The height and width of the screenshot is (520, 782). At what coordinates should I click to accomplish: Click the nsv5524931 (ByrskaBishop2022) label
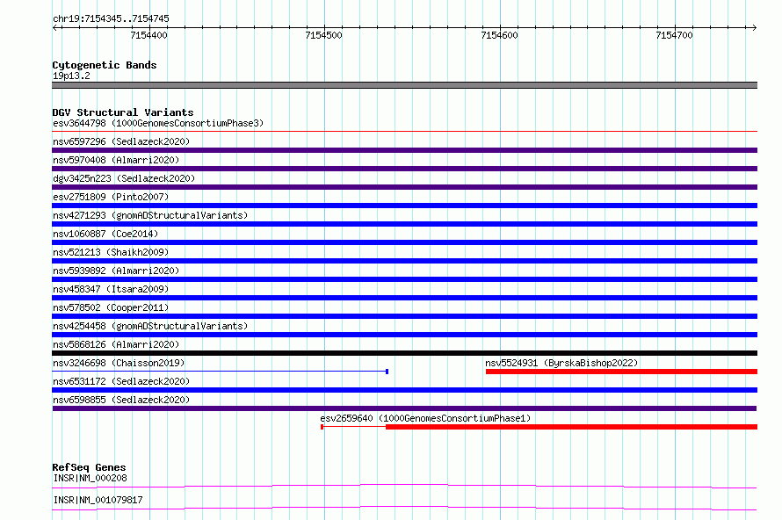(561, 363)
